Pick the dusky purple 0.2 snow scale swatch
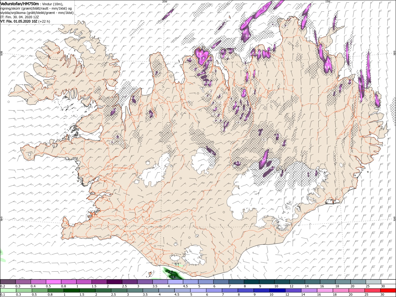396x297 pixels. (x=8, y=282)
